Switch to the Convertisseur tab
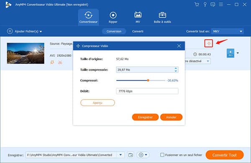This screenshot has width=251, height=163. pyautogui.click(x=88, y=17)
